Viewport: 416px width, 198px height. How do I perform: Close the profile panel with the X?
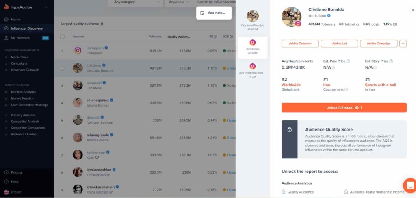point(413,10)
